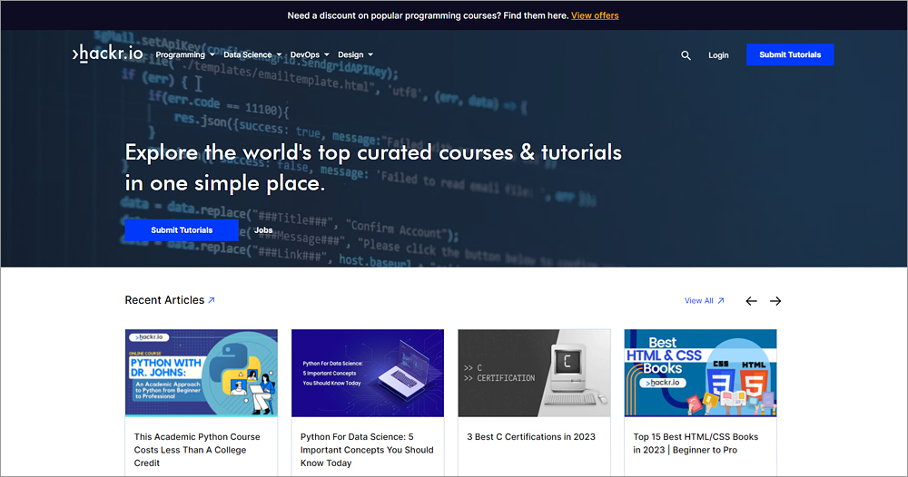Image resolution: width=908 pixels, height=477 pixels.
Task: Click the Login link
Action: pyautogui.click(x=718, y=55)
